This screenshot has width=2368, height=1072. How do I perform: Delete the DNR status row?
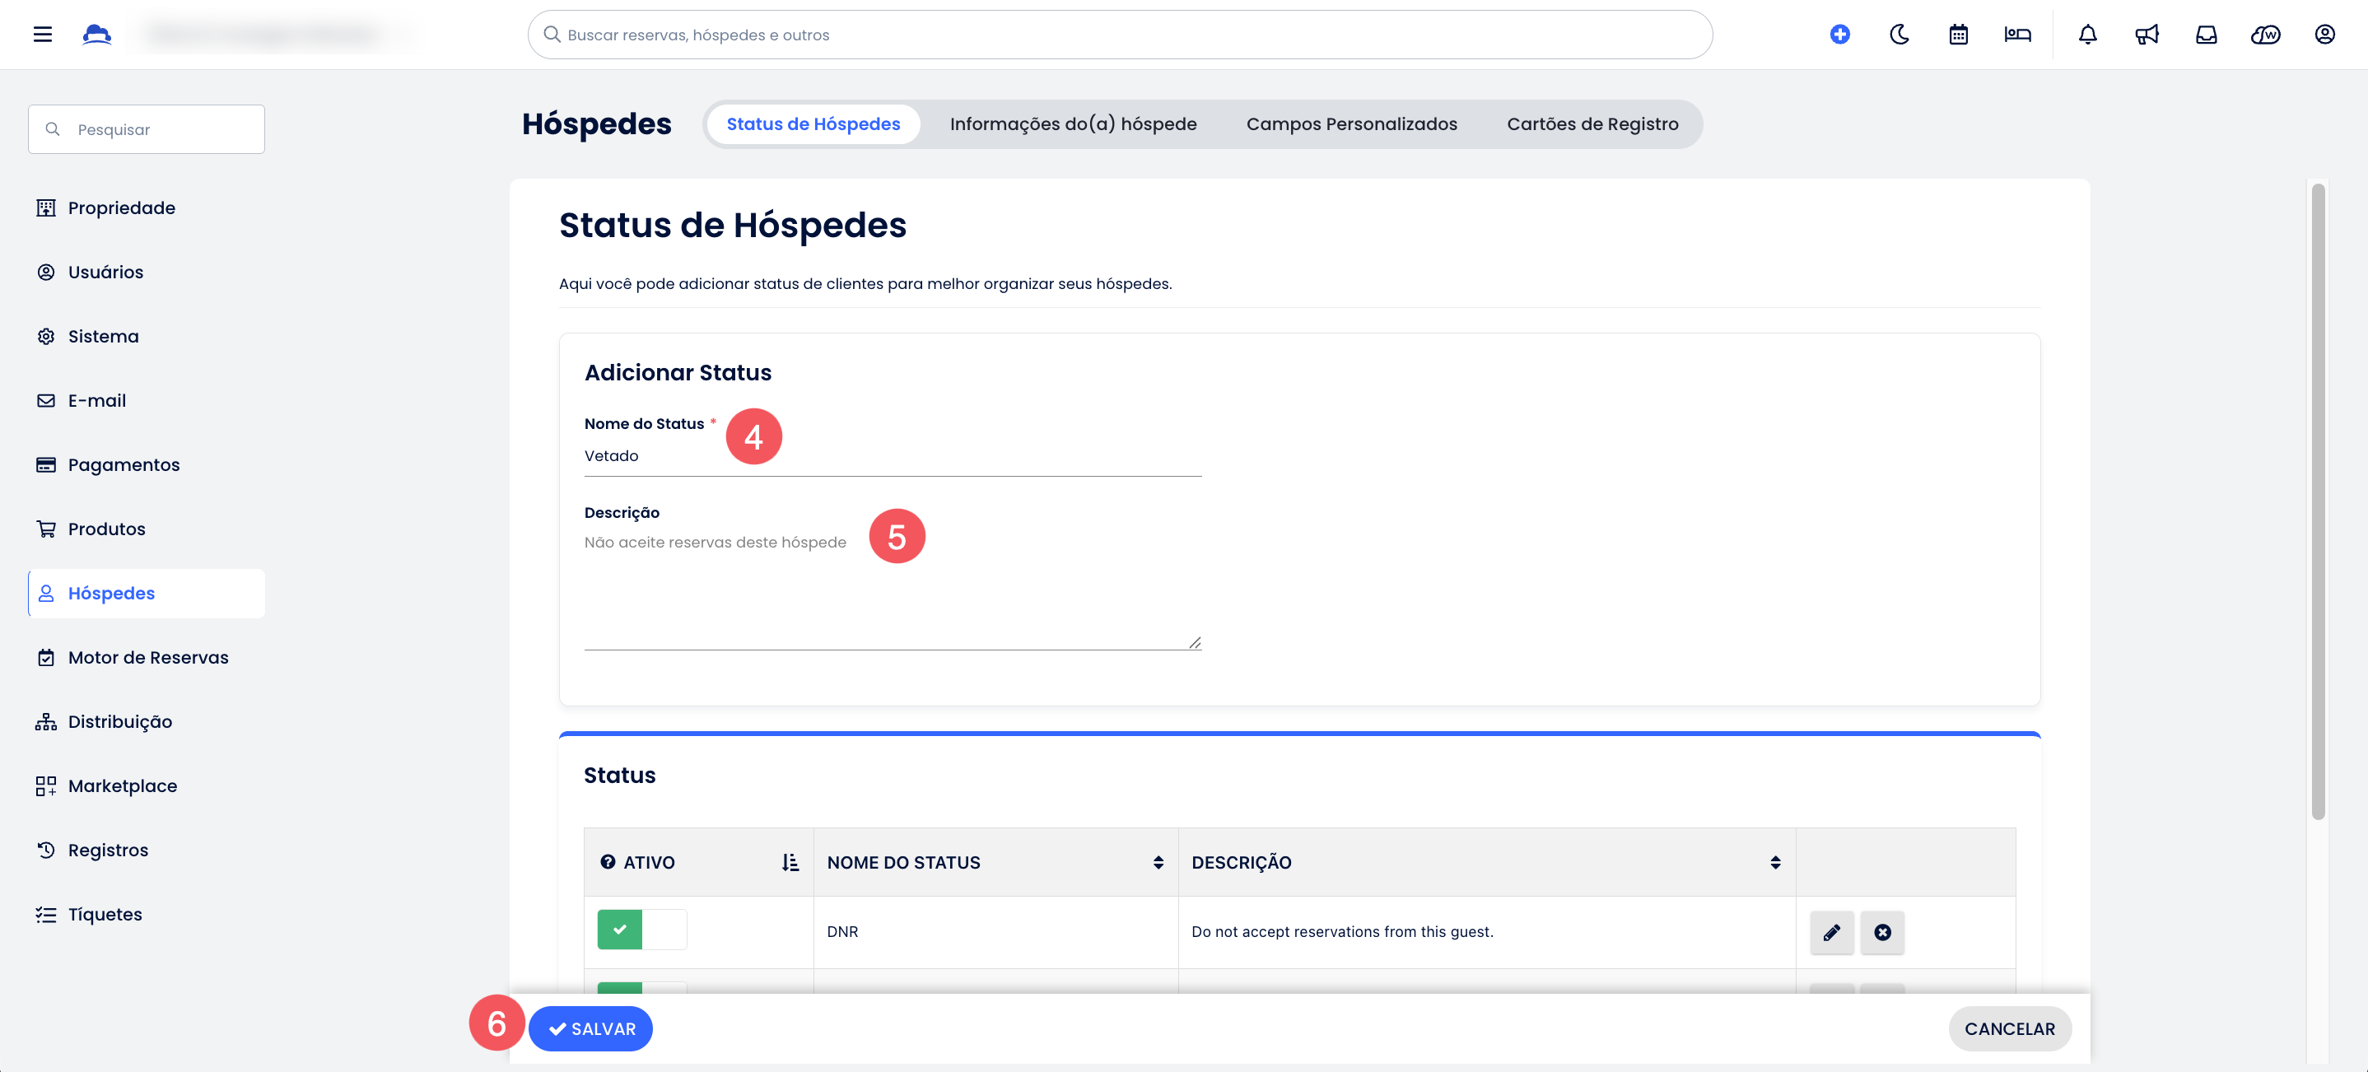1881,932
